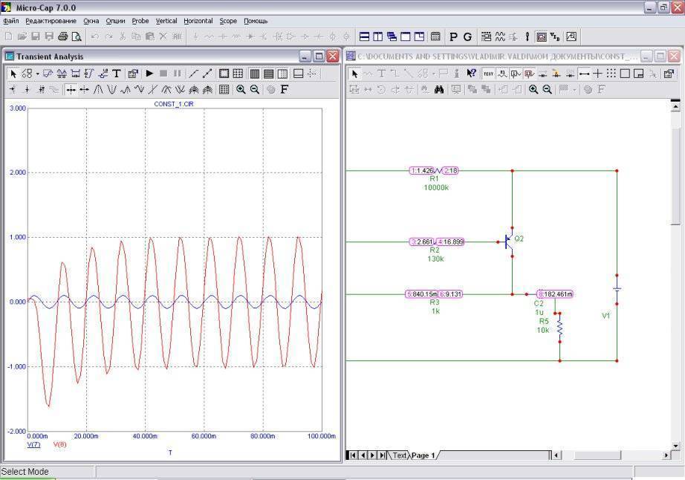The height and width of the screenshot is (480, 685).
Task: Switch to the Text tab in schematic
Action: [400, 455]
